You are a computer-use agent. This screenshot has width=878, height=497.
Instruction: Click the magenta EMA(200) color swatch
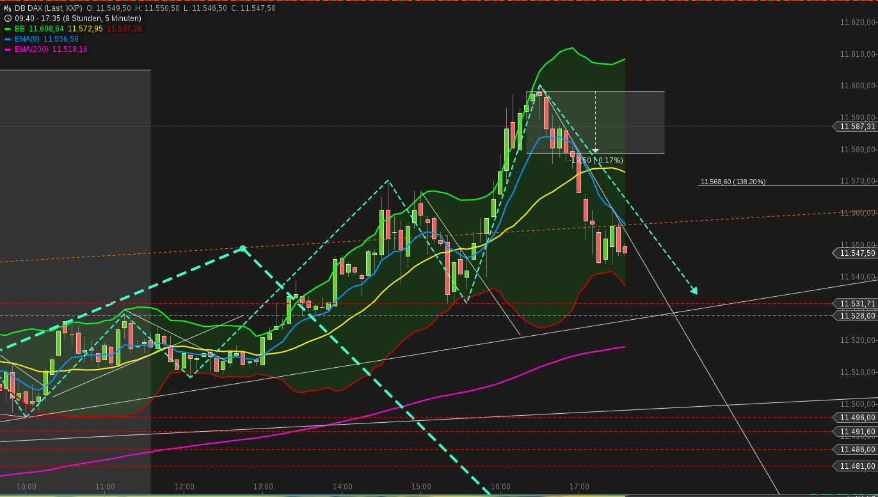click(x=8, y=49)
